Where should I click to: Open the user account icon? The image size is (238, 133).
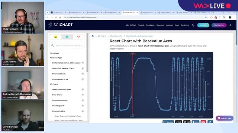tap(230, 25)
